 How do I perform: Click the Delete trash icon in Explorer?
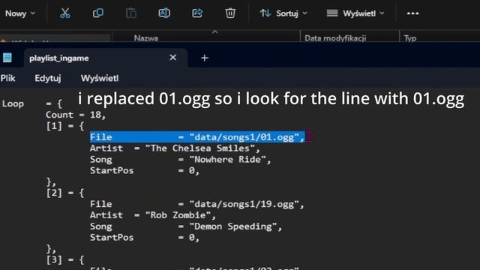point(230,13)
